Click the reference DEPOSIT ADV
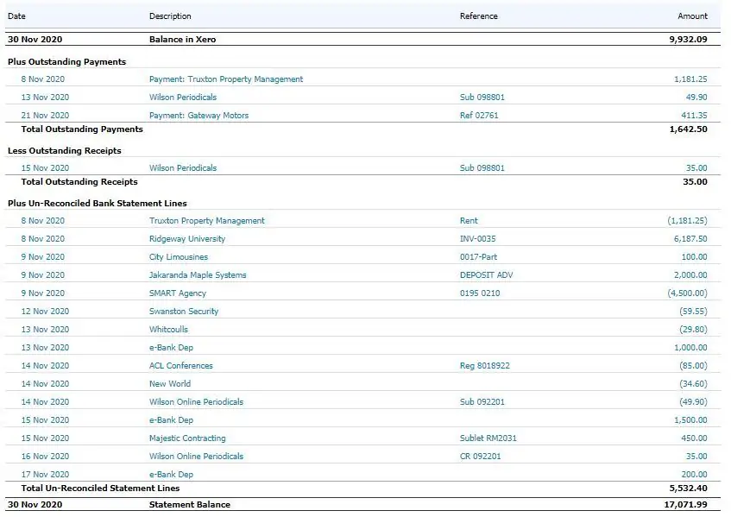Image resolution: width=731 pixels, height=517 pixels. pos(486,275)
